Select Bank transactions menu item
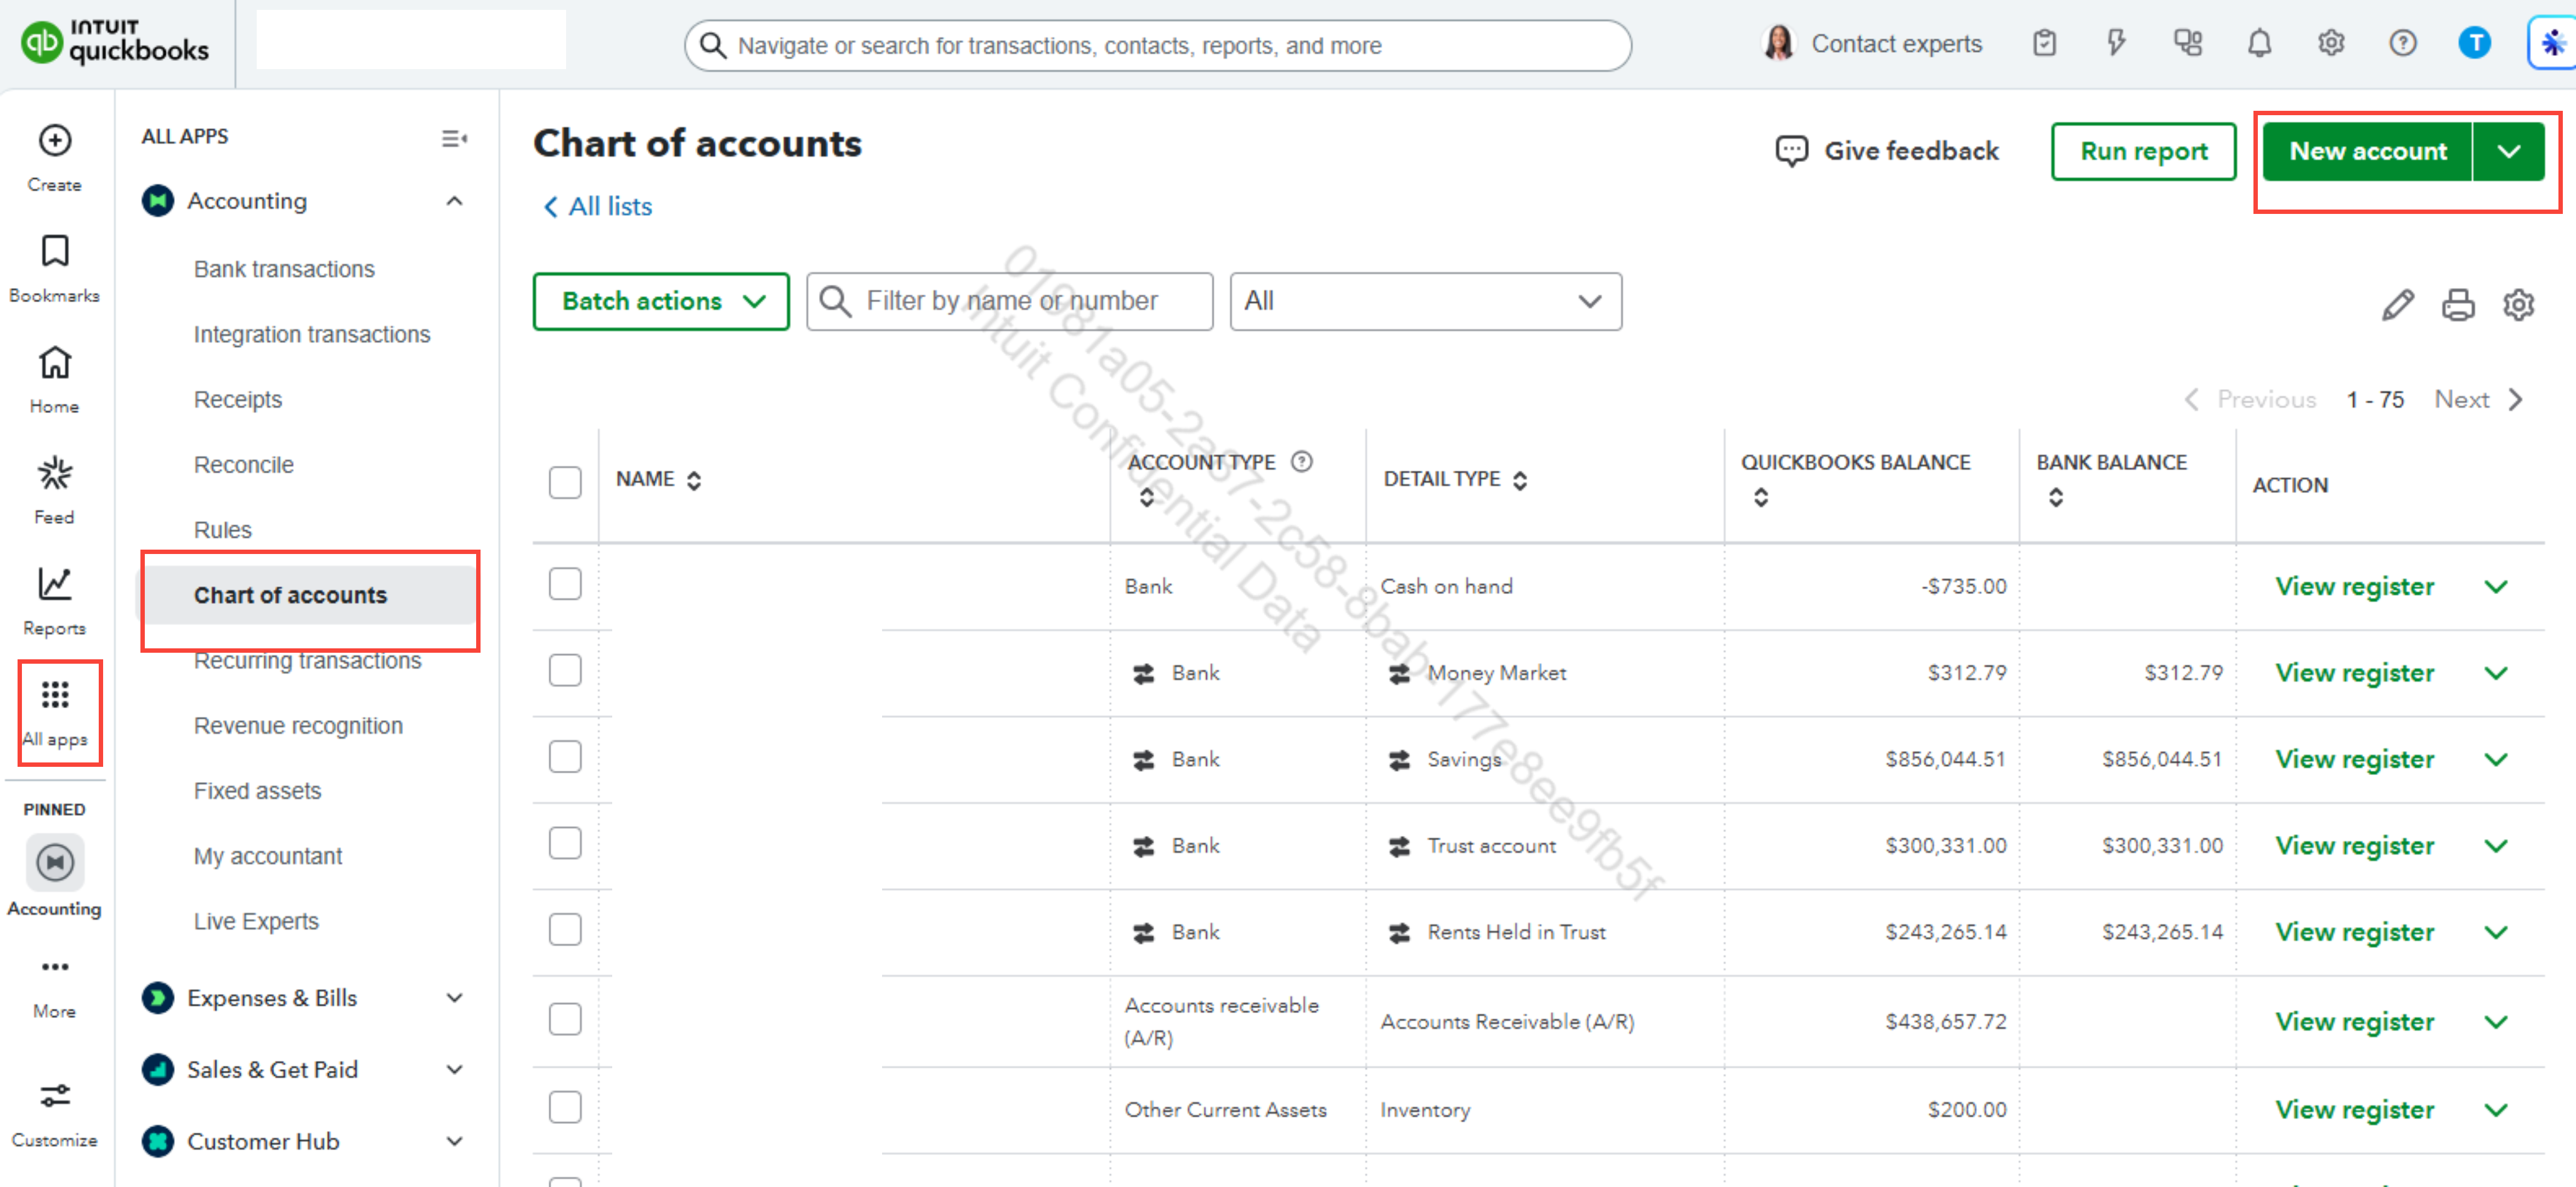Viewport: 2576px width, 1187px height. [284, 269]
